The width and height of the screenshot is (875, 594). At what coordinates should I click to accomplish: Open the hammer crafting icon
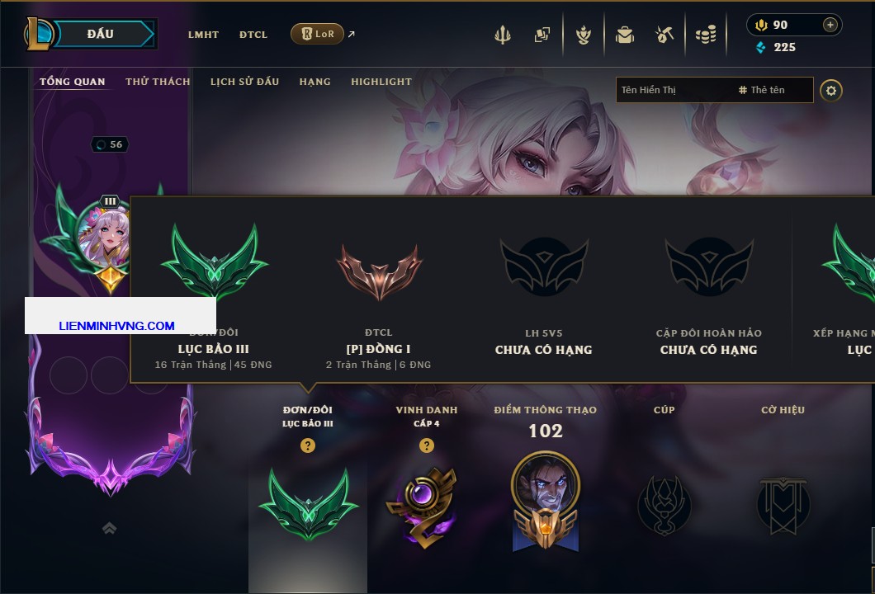pos(664,35)
